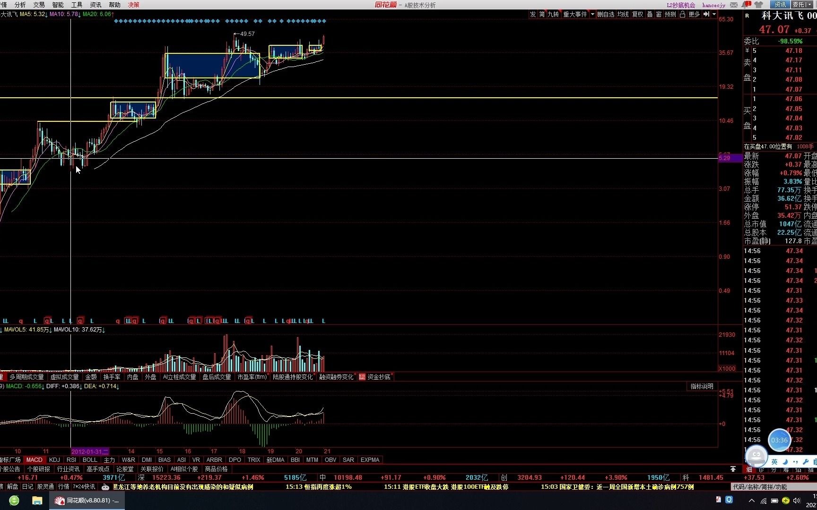Image resolution: width=817 pixels, height=510 pixels.
Task: Click the blue Q tray icon
Action: [x=729, y=500]
